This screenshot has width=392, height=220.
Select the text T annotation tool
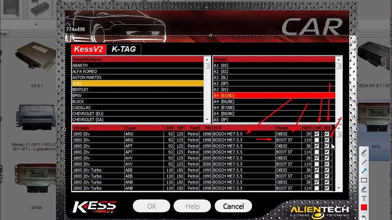364,199
